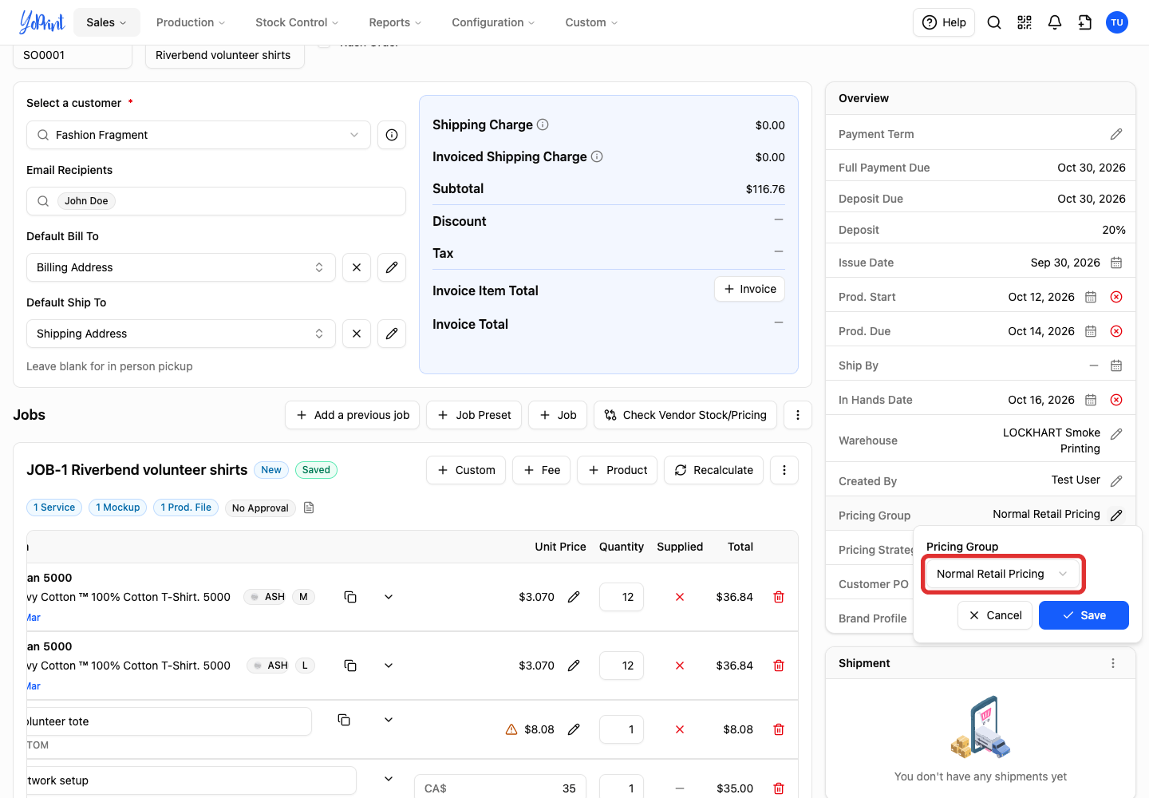Edit the Billing Address with pencil icon

point(392,267)
